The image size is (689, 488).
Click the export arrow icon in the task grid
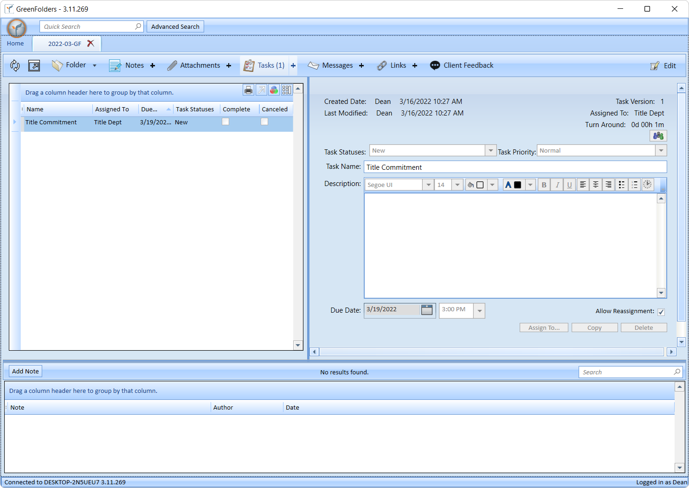point(261,90)
